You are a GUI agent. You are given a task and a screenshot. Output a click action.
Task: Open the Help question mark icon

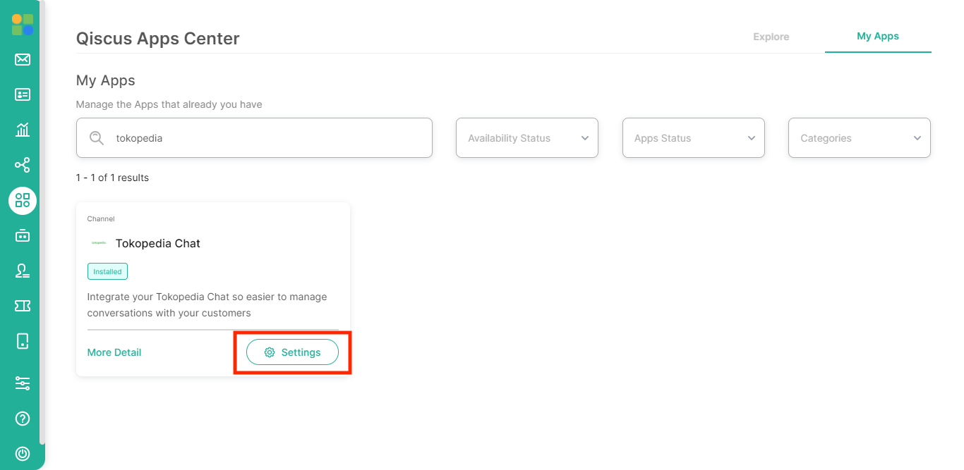23,419
